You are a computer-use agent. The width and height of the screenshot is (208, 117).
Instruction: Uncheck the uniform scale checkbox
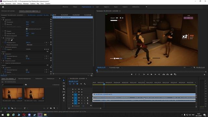click(27, 29)
